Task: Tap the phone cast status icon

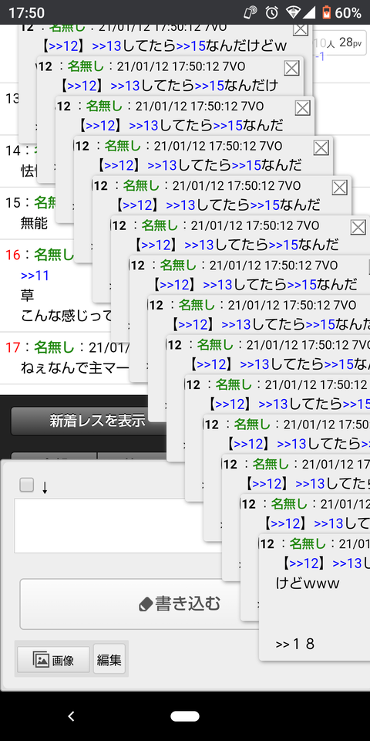Action: [x=251, y=13]
